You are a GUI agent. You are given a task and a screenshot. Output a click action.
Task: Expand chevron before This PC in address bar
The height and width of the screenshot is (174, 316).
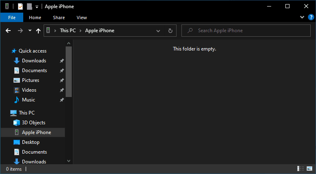(x=55, y=31)
